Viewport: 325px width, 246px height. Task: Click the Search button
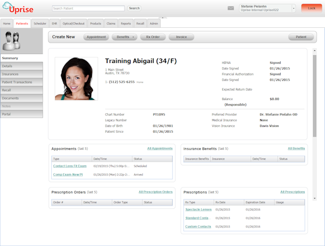tap(134, 8)
